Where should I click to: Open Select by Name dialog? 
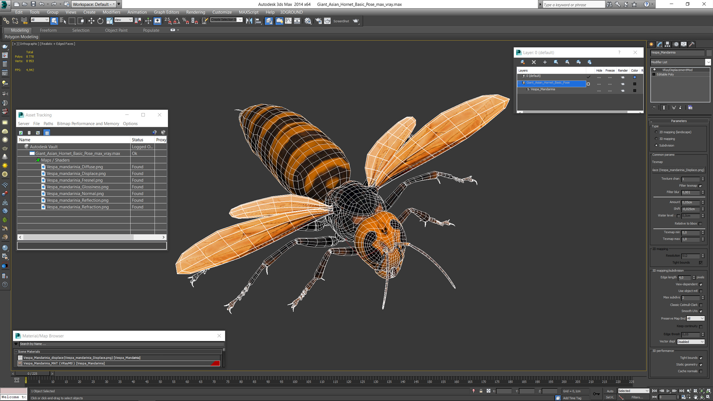(x=63, y=21)
